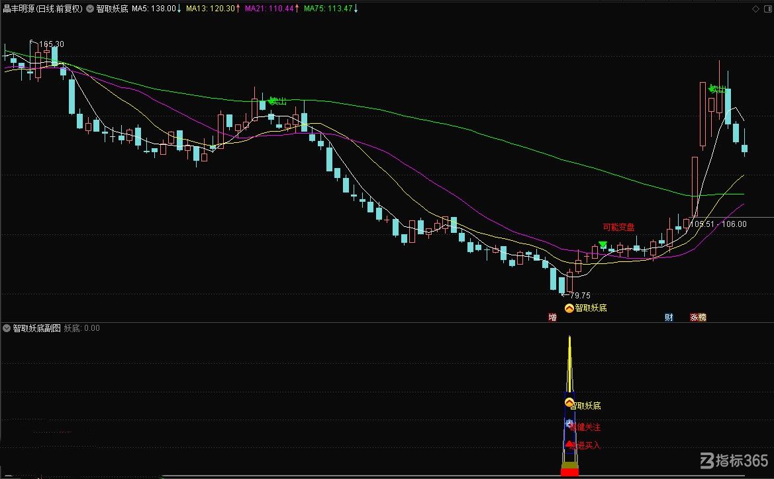774x479 pixels.
Task: Click the 智取妖底 indicator name in the top header
Action: pos(112,9)
